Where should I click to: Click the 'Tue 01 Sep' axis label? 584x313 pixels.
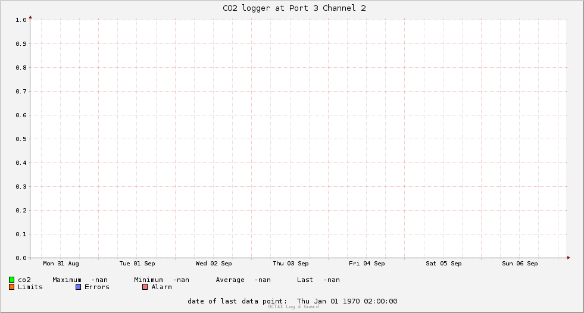point(137,264)
